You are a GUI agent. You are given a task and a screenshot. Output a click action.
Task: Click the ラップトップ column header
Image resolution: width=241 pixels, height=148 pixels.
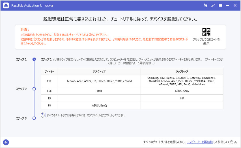tap(182, 71)
